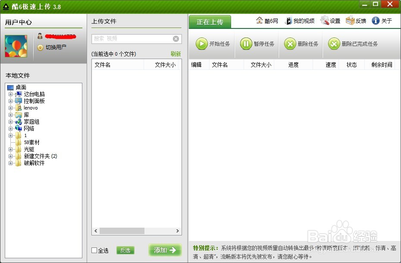Click the 切换用户 round icon

(40, 47)
